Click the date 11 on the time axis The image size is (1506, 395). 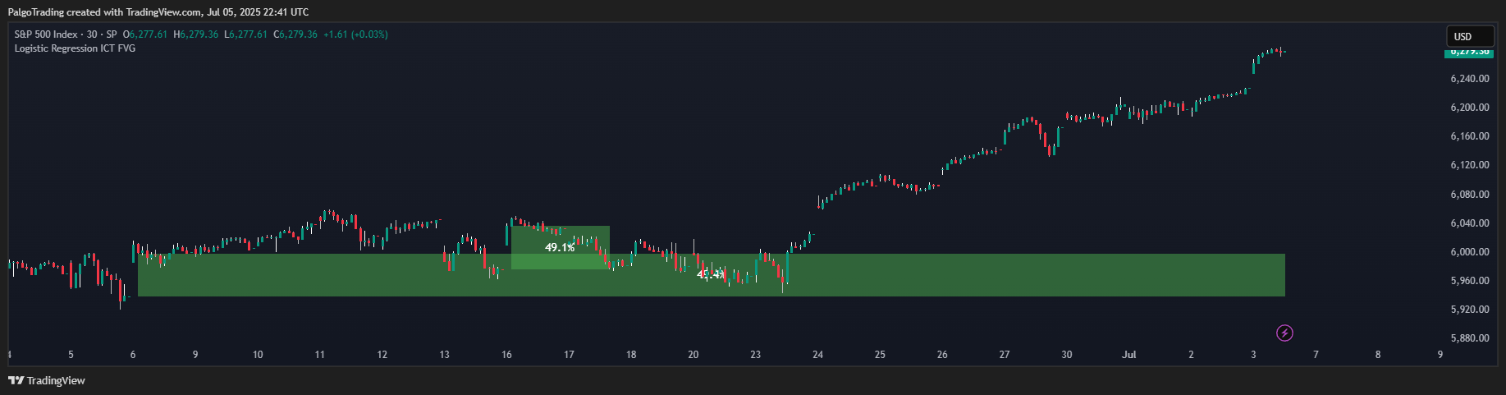click(x=319, y=355)
